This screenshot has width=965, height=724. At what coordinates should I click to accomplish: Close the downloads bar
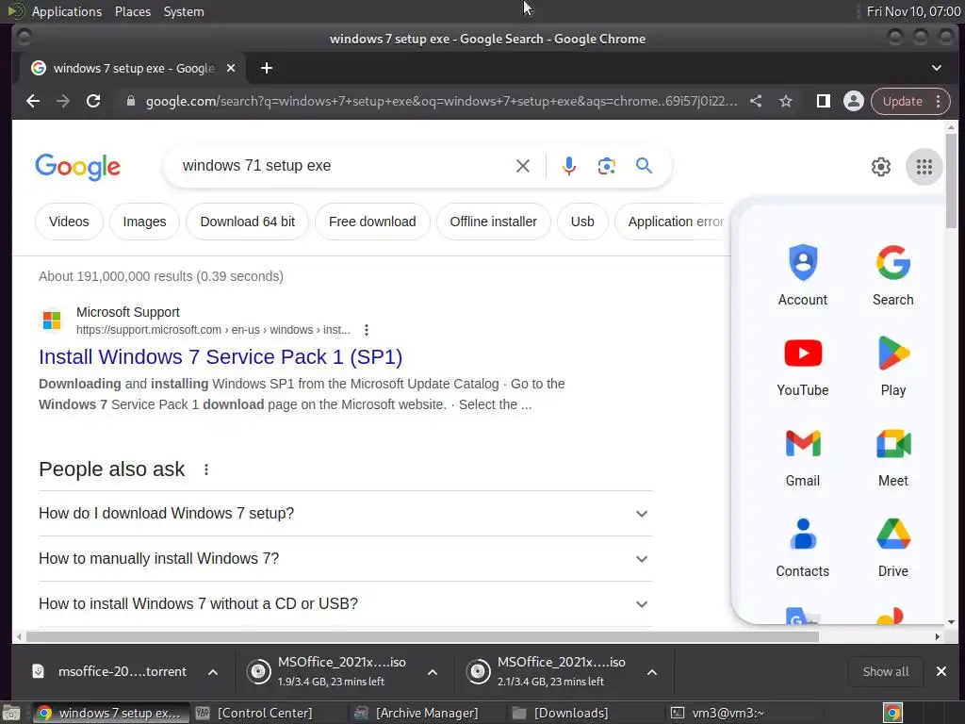click(941, 671)
